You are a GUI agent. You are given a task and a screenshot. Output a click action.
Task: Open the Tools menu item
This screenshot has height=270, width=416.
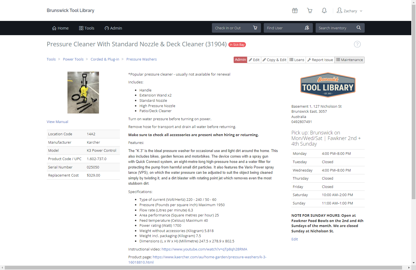pyautogui.click(x=87, y=28)
